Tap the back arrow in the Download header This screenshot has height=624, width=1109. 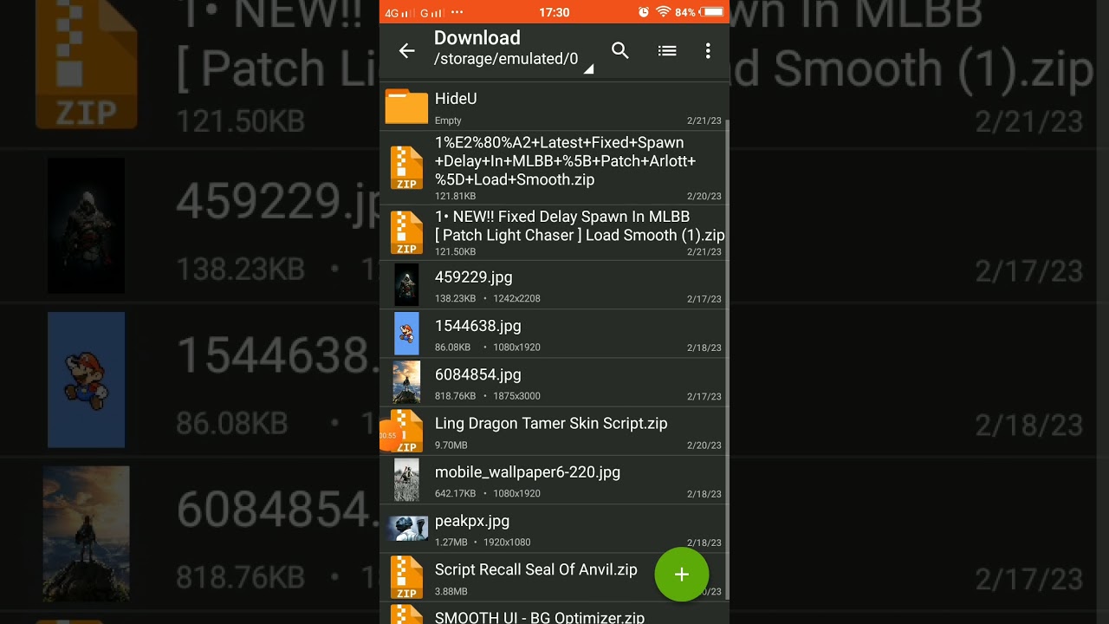[406, 51]
